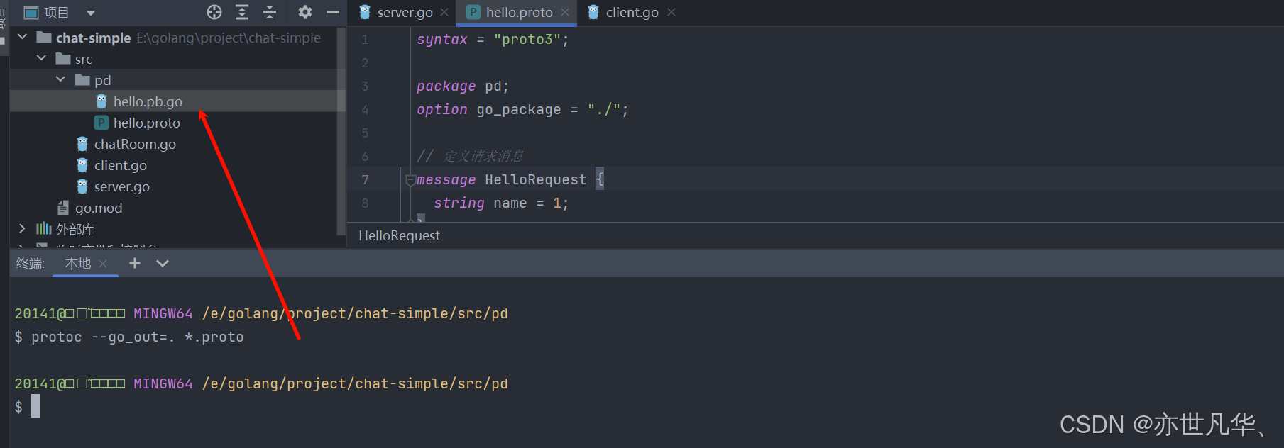Image resolution: width=1284 pixels, height=448 pixels.
Task: Switch to the server.go tab
Action: tap(405, 12)
